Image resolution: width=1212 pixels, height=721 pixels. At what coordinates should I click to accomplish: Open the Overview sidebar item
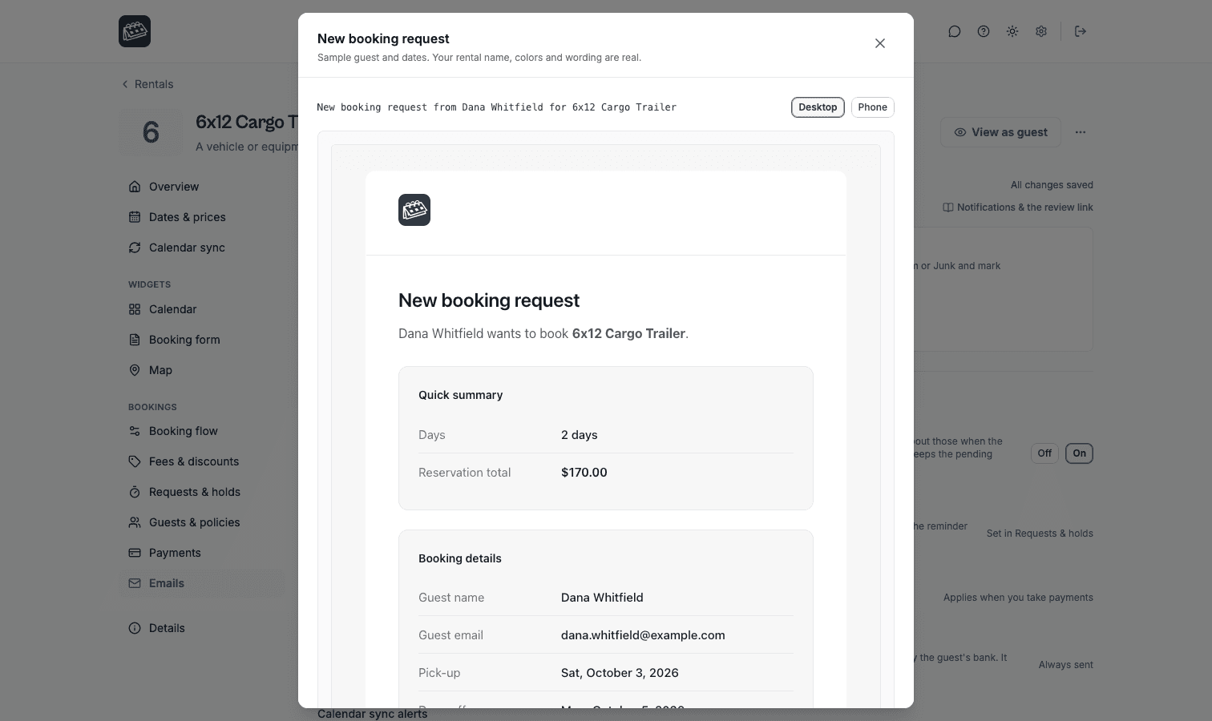[x=202, y=187]
